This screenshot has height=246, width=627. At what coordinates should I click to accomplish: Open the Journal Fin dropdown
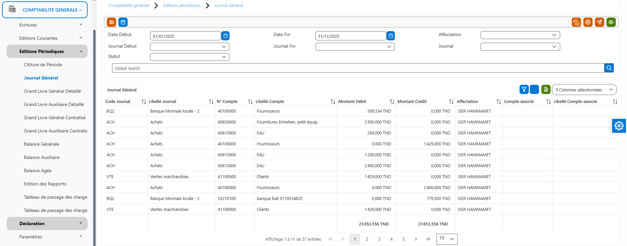tap(355, 47)
